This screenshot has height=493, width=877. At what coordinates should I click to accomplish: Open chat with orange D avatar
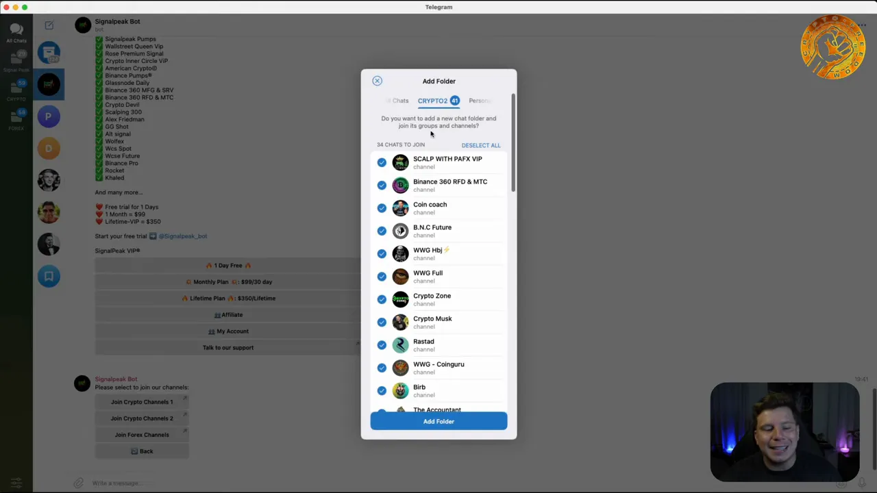pyautogui.click(x=49, y=148)
